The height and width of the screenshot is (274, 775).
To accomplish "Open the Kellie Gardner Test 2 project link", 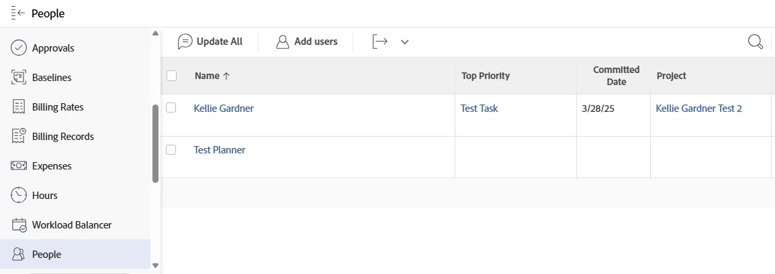I will coord(698,108).
